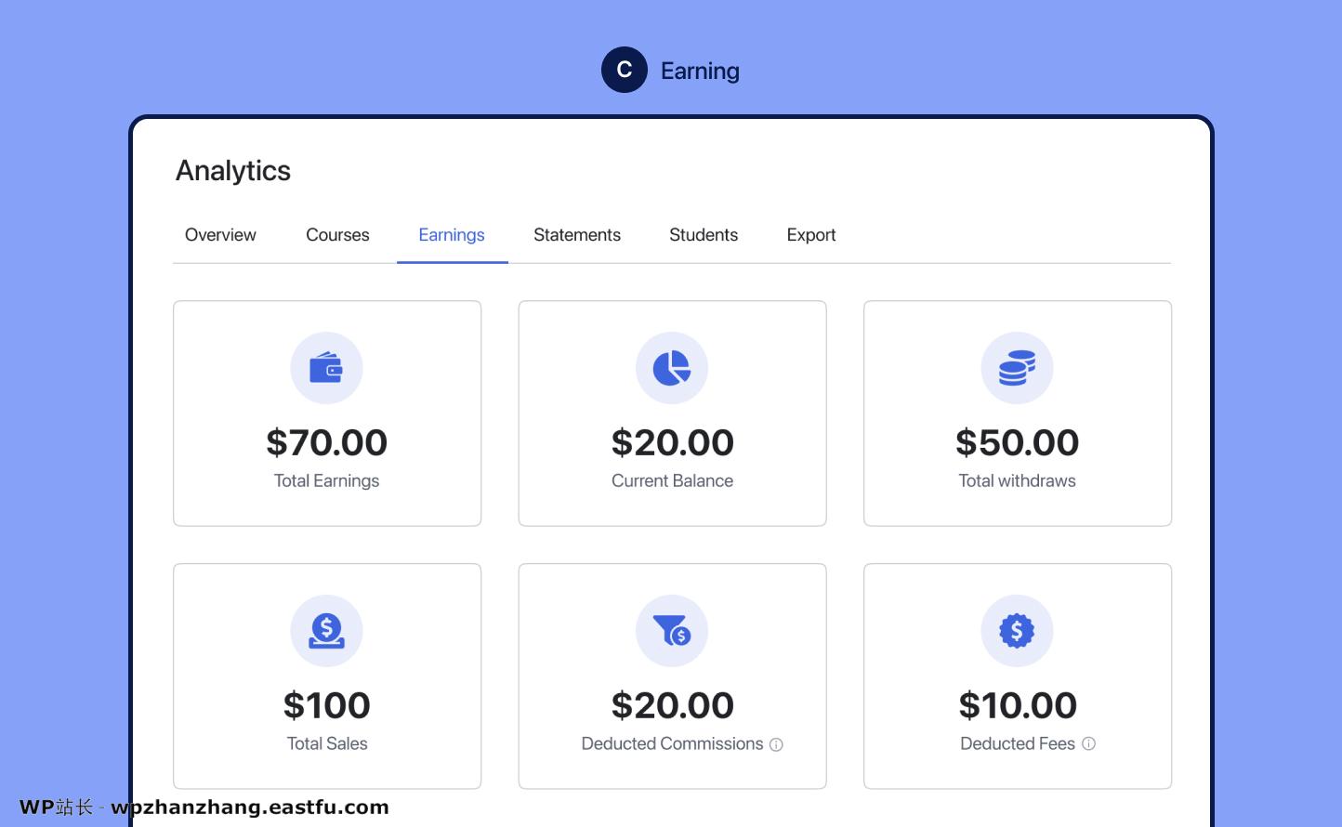The width and height of the screenshot is (1342, 827).
Task: Click info icon beside Deducted Fees
Action: pos(1088,743)
